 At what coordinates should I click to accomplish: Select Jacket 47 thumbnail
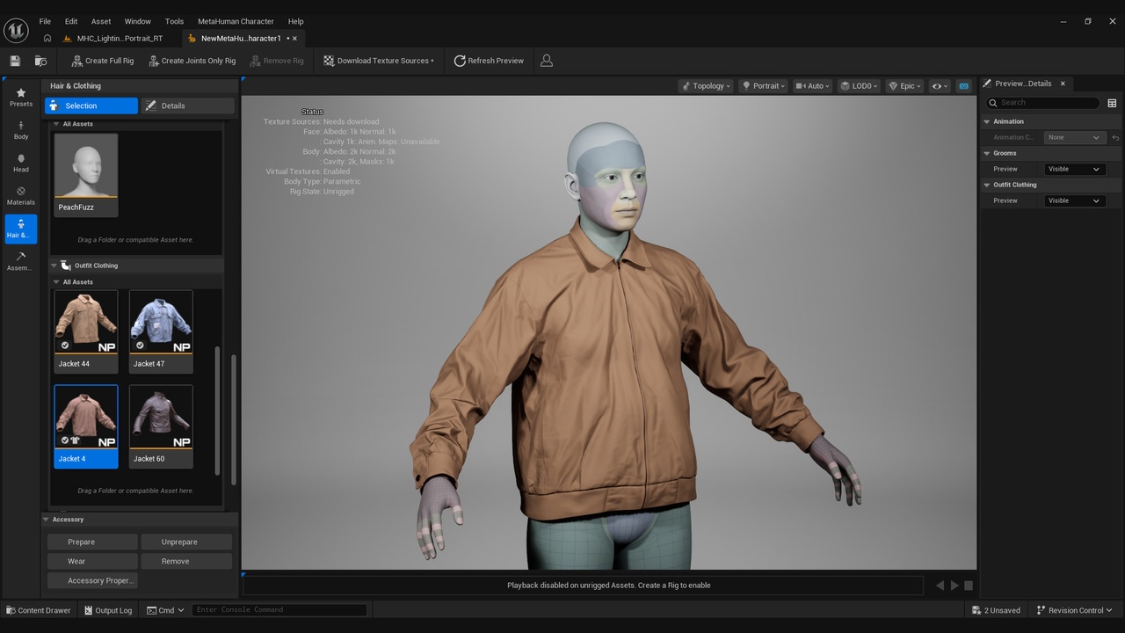[x=161, y=331]
